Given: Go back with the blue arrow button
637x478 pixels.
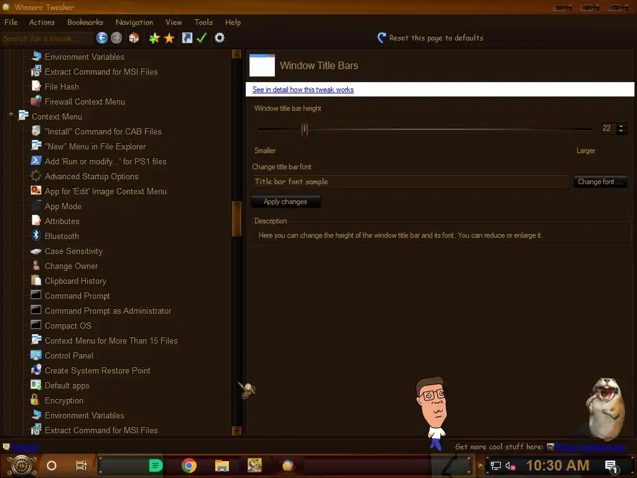Looking at the screenshot, I should 102,38.
